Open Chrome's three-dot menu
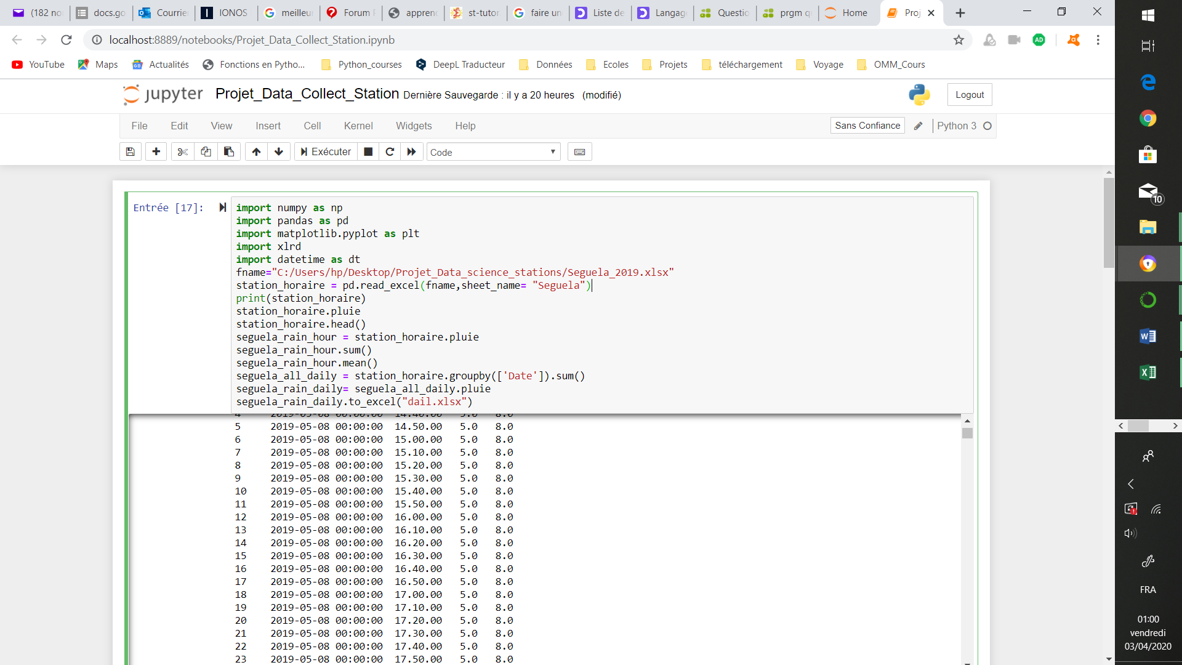This screenshot has height=665, width=1182. pyautogui.click(x=1098, y=39)
